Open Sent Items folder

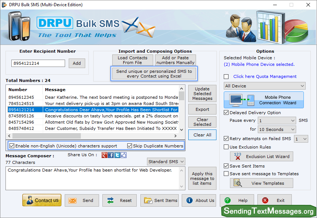(159, 200)
